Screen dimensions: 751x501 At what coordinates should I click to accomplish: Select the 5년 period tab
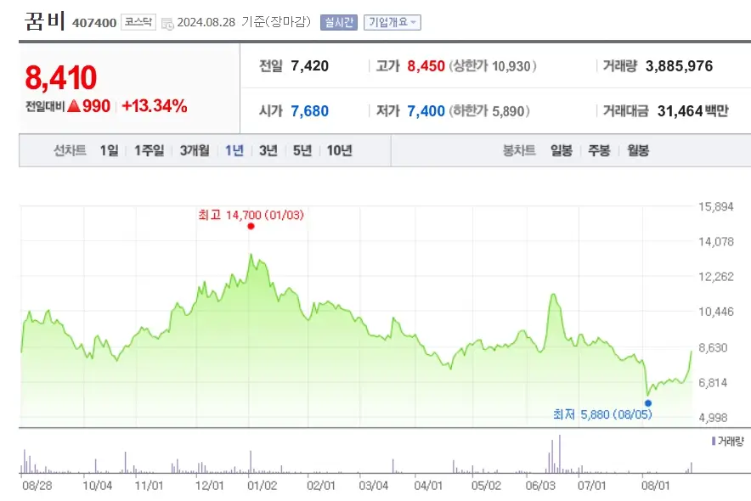point(302,149)
